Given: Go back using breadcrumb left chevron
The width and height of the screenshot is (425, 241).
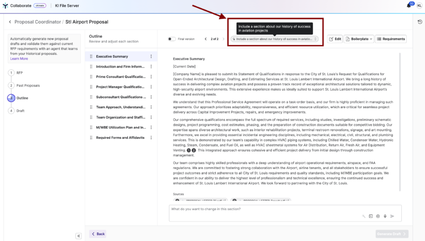Looking at the screenshot, I should pos(10,22).
